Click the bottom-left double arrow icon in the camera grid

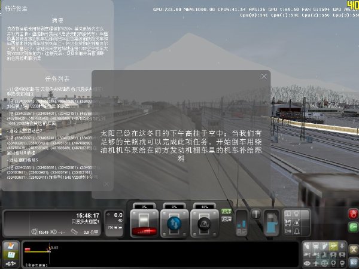307,263
